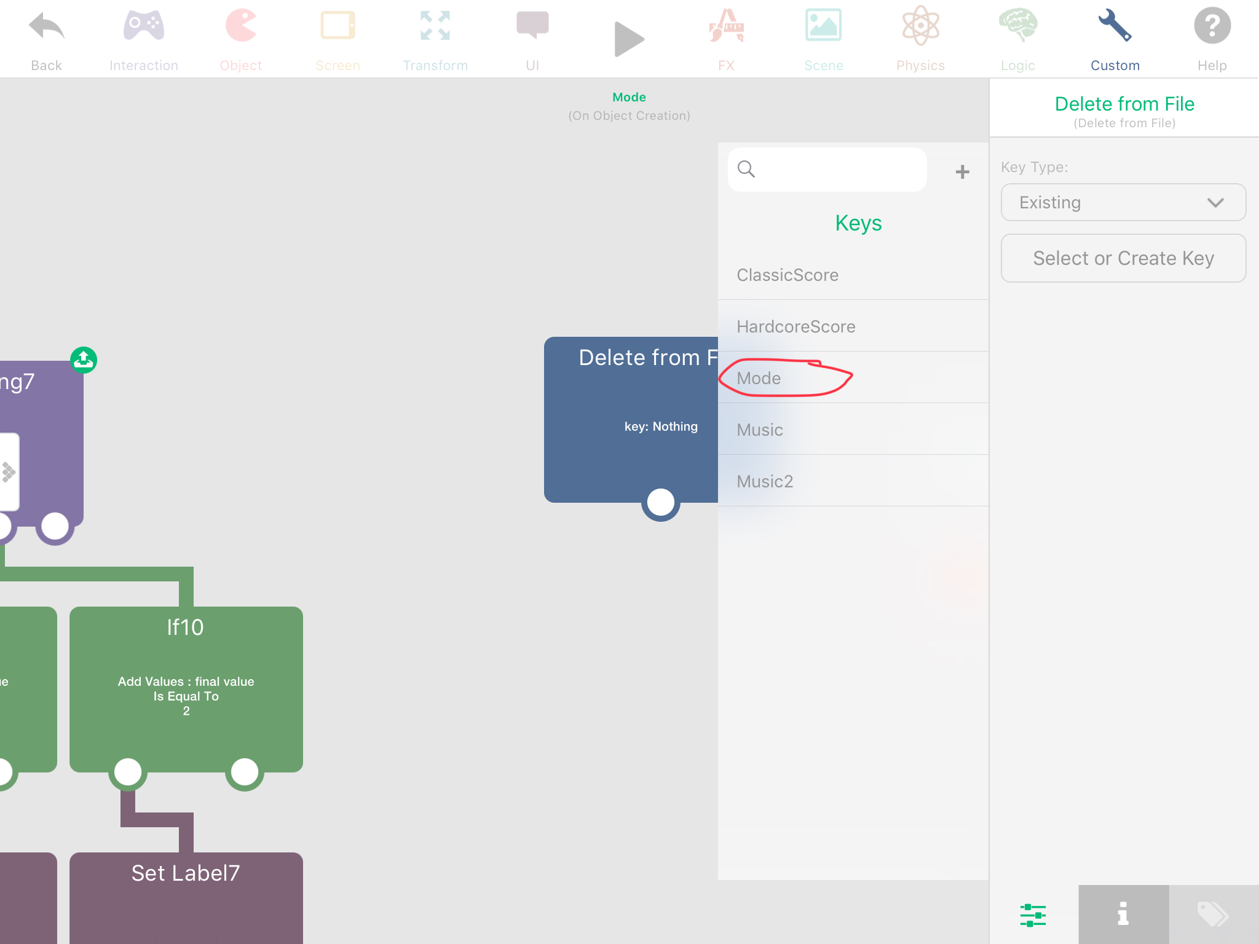The height and width of the screenshot is (944, 1259).
Task: Click Select or Create Key button
Action: click(x=1123, y=258)
